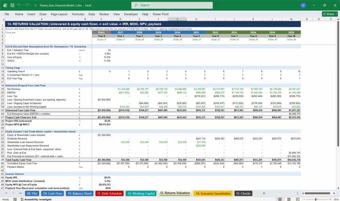This screenshot has width=340, height=201.
Task: Switch to the Insert ribbon tab
Action: click(31, 14)
